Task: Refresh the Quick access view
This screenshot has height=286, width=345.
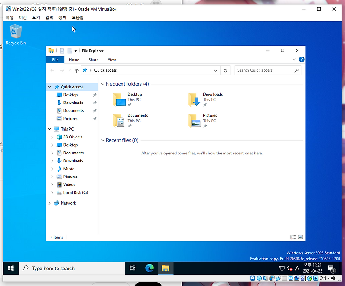Action: click(x=225, y=70)
